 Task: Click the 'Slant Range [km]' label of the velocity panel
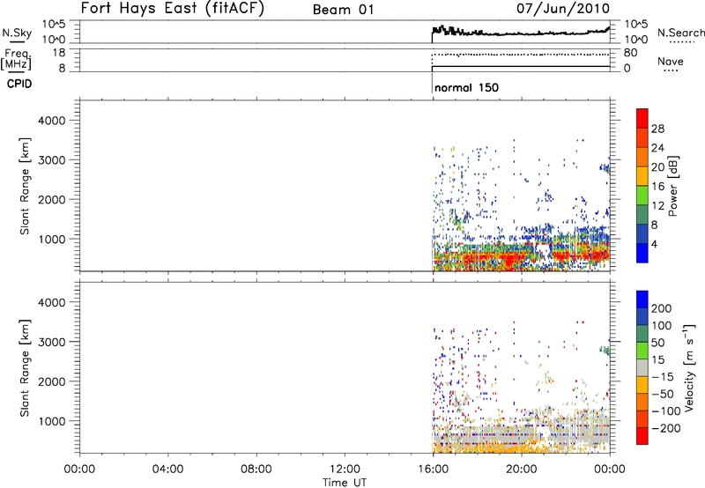click(25, 367)
